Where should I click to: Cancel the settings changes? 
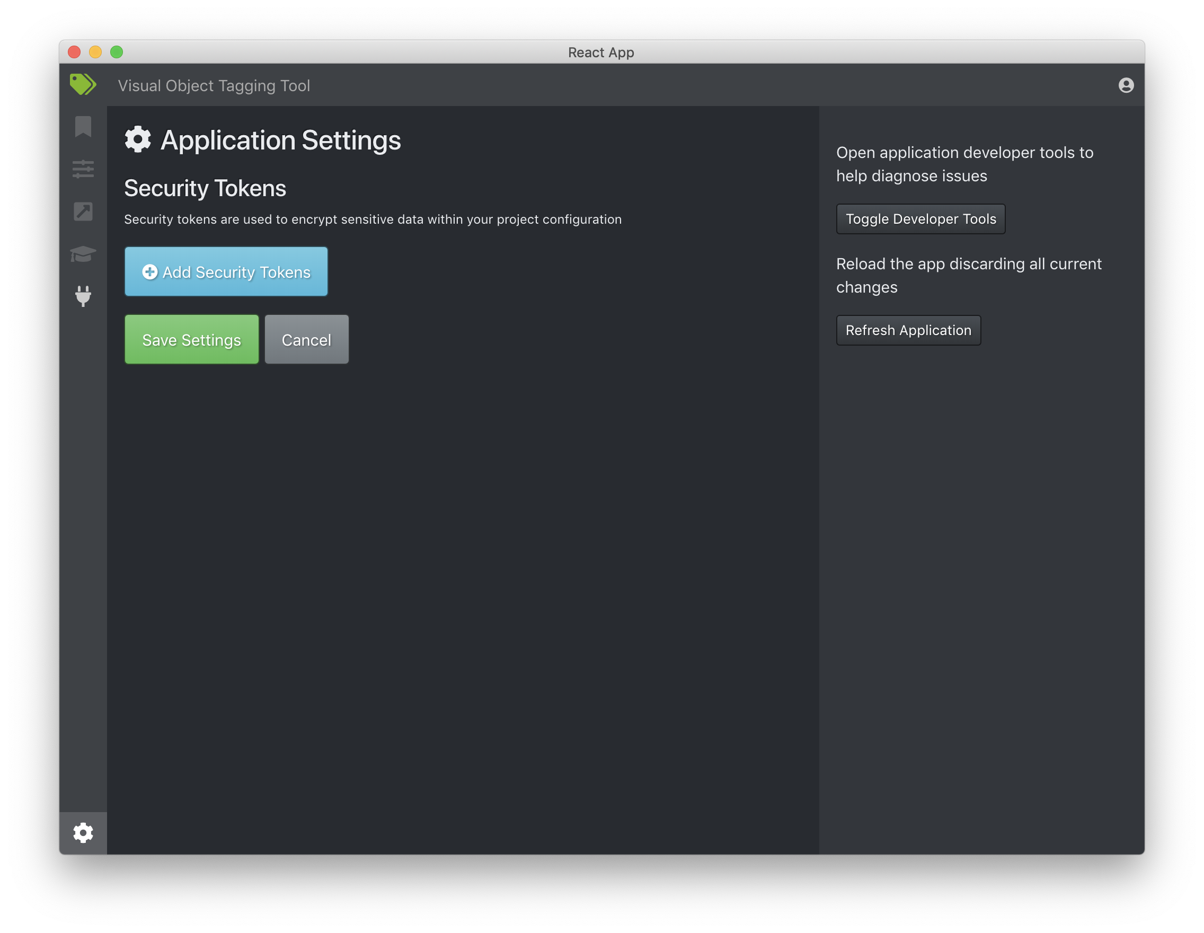(x=306, y=339)
